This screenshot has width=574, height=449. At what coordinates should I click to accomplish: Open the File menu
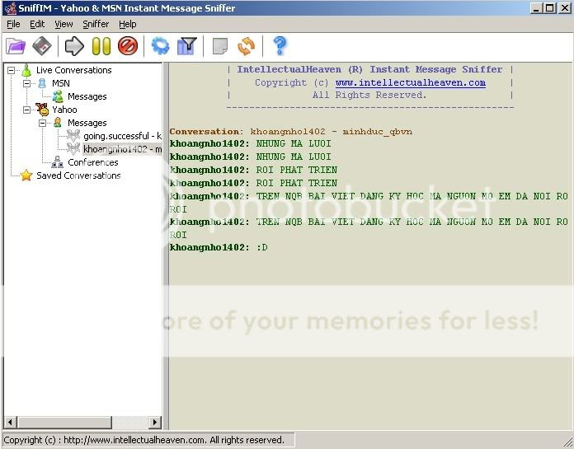click(x=13, y=24)
